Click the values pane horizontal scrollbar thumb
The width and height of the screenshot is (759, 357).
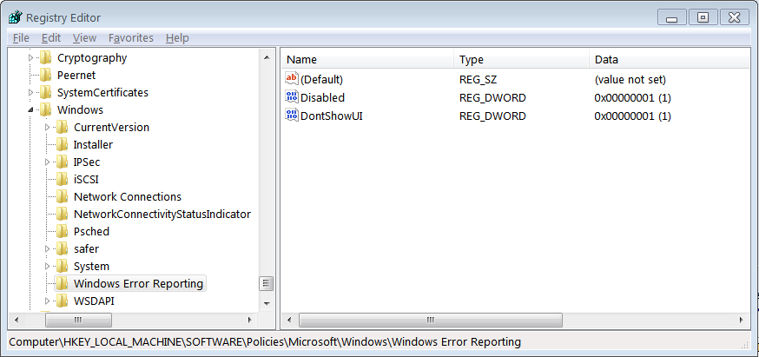point(431,320)
